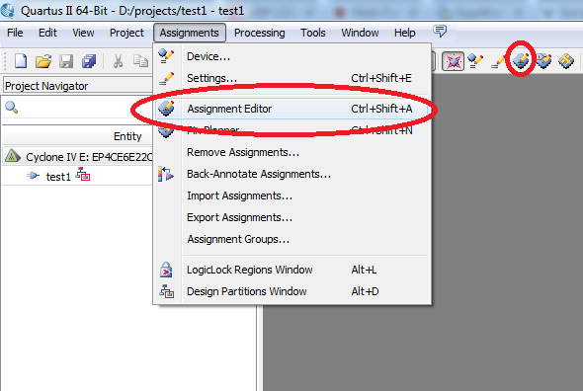This screenshot has height=391, width=583.
Task: Open Design Partitions Window menu entry
Action: [x=292, y=291]
